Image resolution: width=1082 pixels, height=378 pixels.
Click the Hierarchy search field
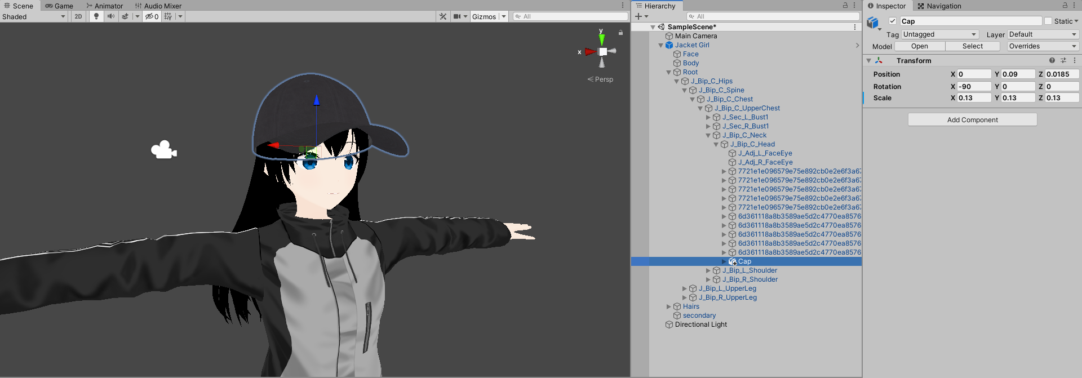click(773, 16)
